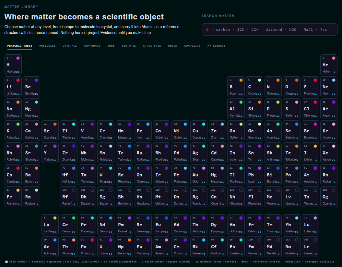Open the Lanthanum element tile
The height and width of the screenshot is (267, 342).
tap(50, 225)
